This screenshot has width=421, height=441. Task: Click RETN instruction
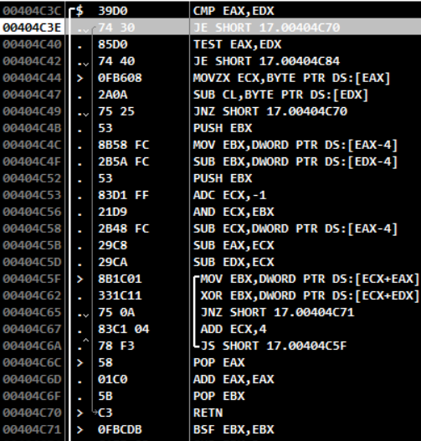(x=208, y=413)
